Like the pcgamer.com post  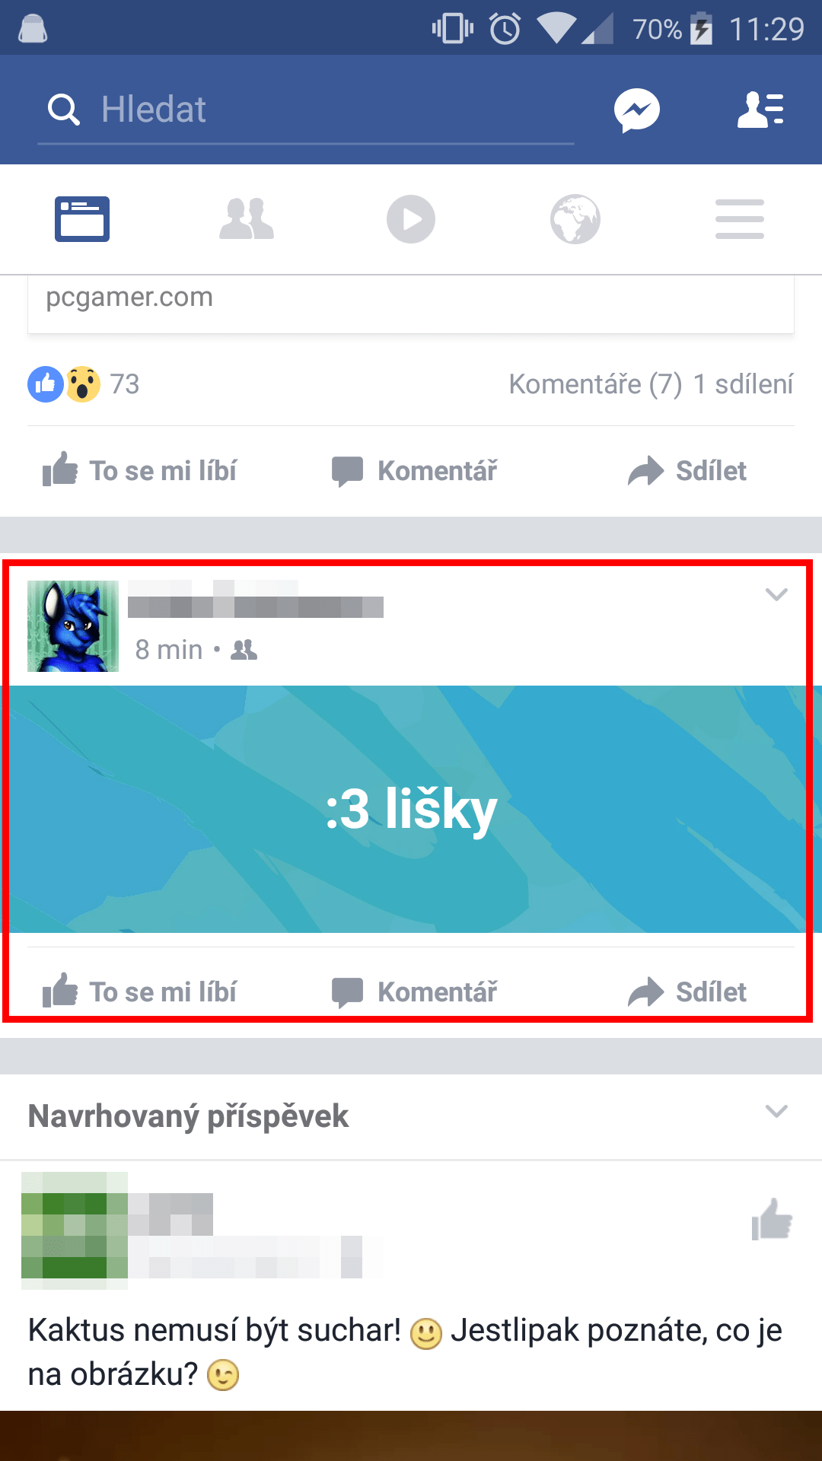tap(140, 470)
